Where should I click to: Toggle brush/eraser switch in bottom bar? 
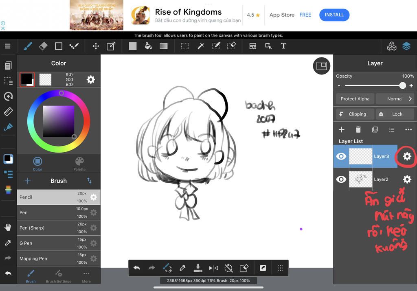[167, 268]
